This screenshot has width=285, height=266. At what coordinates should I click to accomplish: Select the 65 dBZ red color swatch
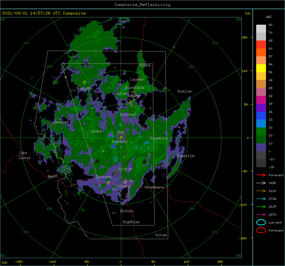(261, 45)
